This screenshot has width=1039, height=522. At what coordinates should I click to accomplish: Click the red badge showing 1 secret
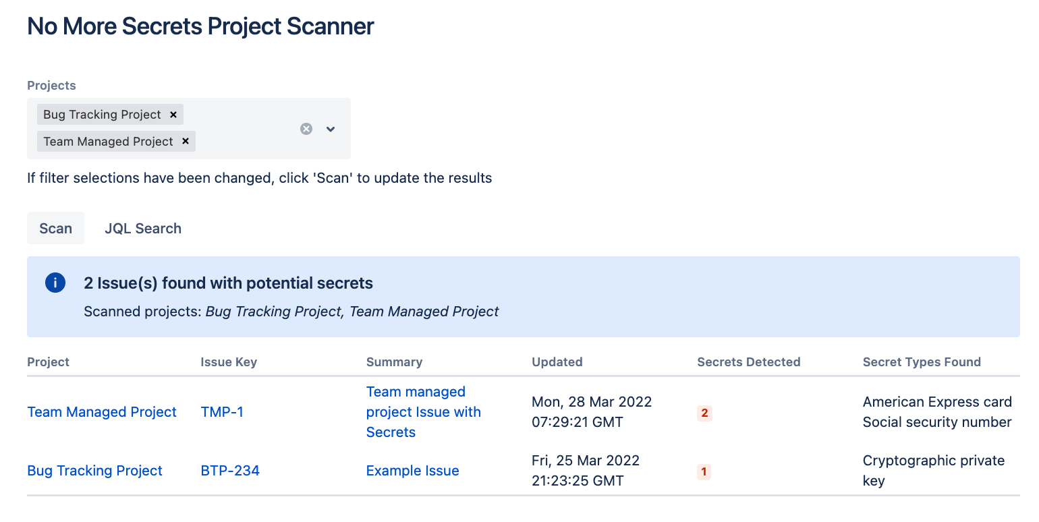[x=704, y=471]
